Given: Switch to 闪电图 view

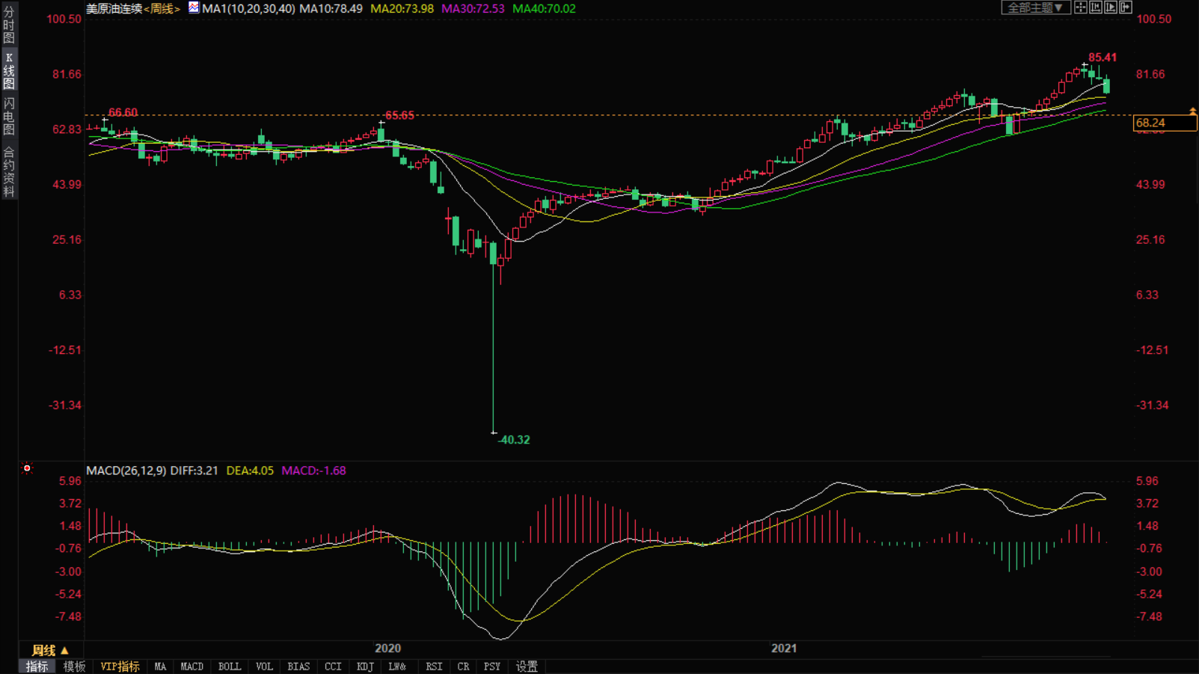Looking at the screenshot, I should pos(9,116).
